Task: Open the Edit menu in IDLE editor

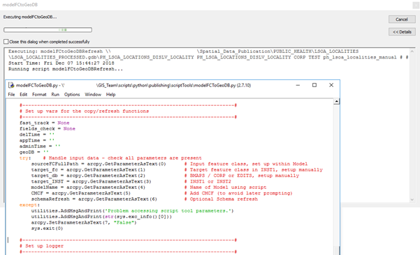Action: [x=23, y=95]
